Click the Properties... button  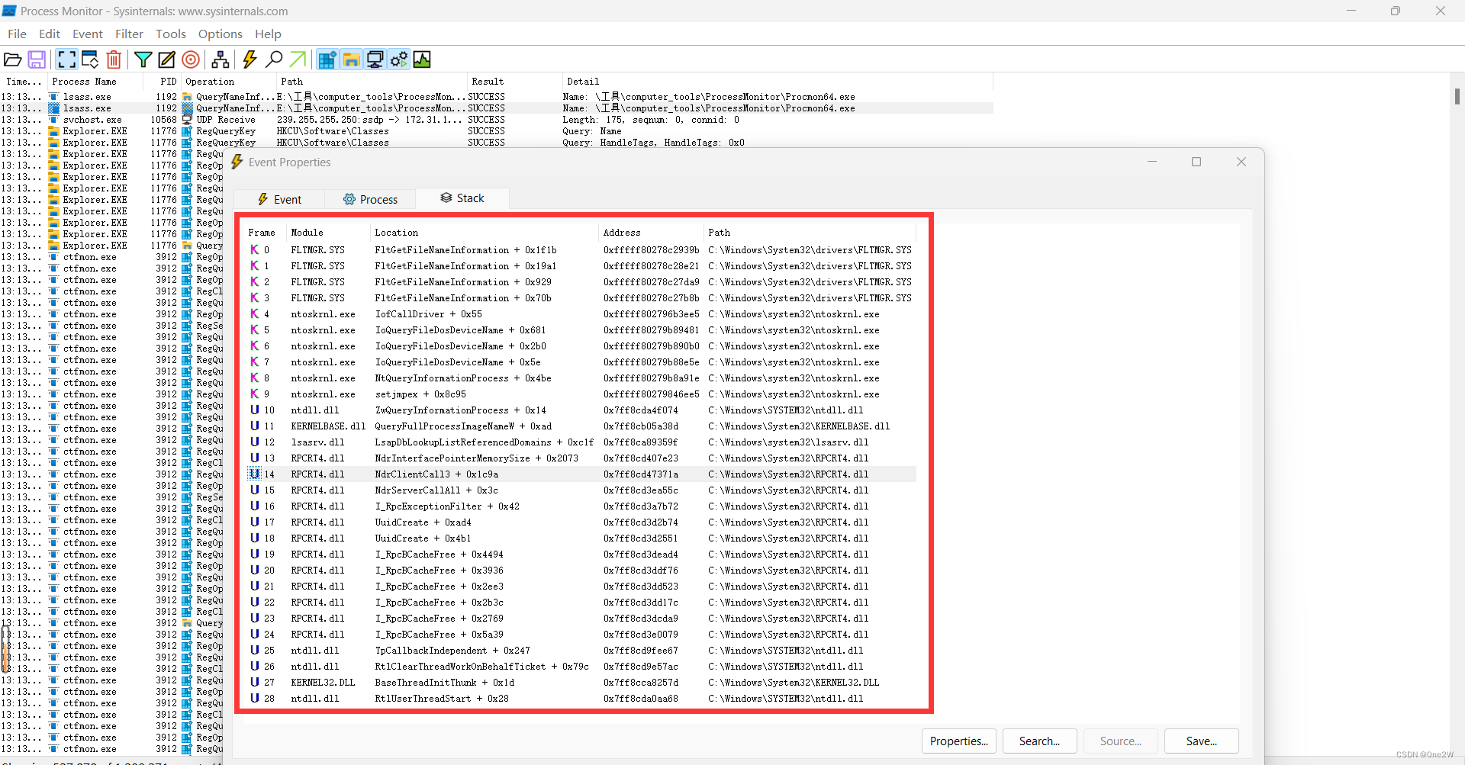[959, 741]
